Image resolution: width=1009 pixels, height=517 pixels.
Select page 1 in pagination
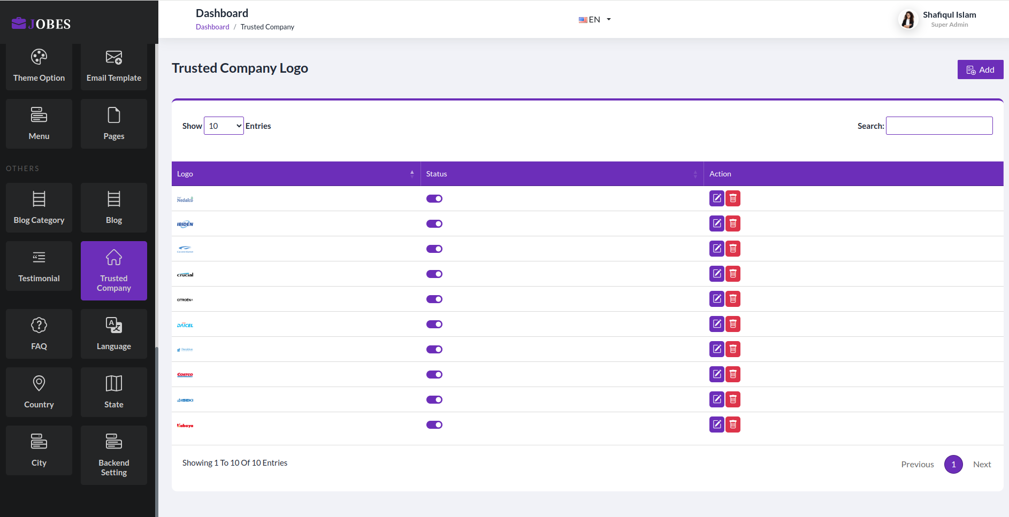953,464
